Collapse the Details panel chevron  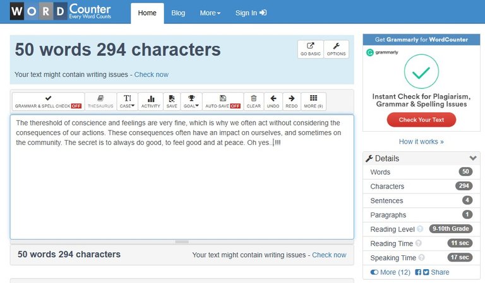473,158
